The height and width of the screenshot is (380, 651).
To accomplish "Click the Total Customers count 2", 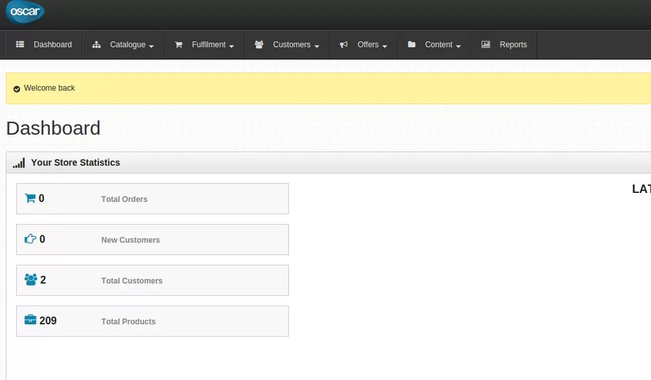I will [x=43, y=280].
